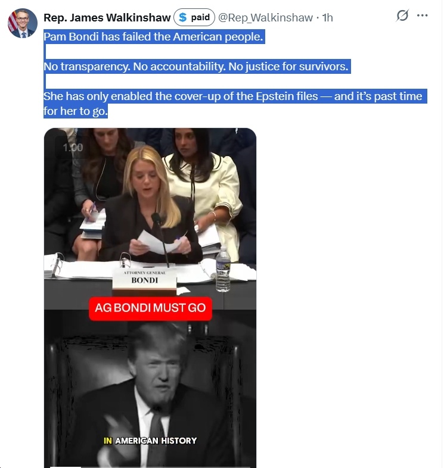Image resolution: width=447 pixels, height=468 pixels.
Task: Play the Bondi hearing video clip
Action: coord(150,219)
